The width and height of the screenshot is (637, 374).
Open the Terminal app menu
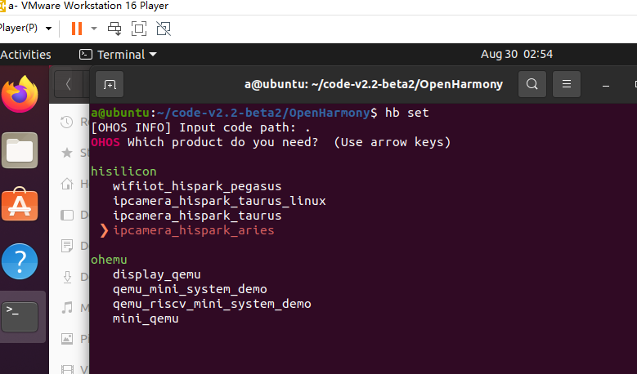coord(119,55)
